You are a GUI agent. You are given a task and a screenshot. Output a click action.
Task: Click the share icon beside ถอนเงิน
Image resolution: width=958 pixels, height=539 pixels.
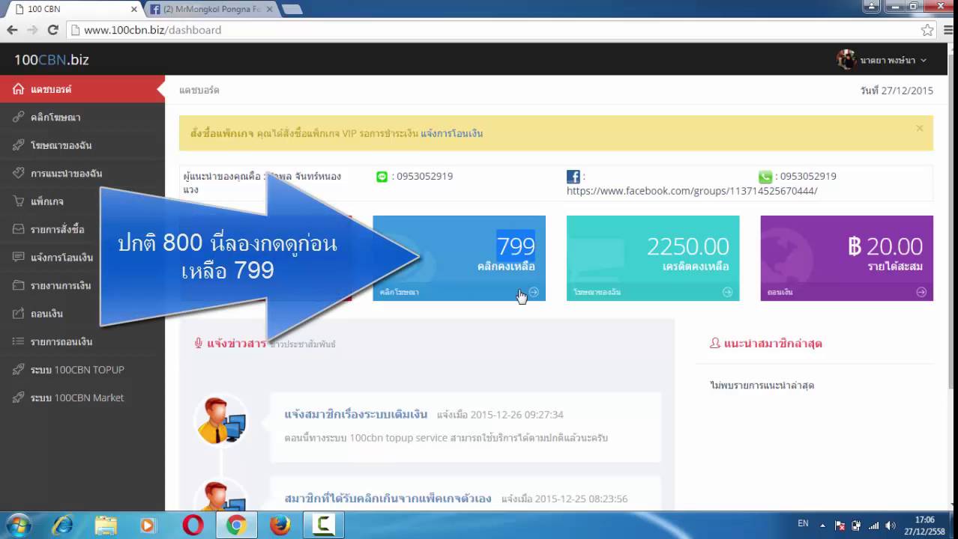tap(18, 313)
